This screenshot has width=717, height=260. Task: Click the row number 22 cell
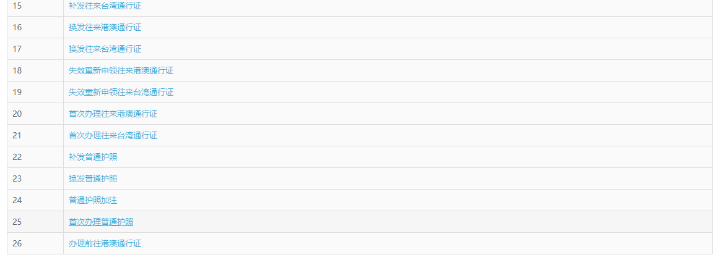[x=17, y=157]
